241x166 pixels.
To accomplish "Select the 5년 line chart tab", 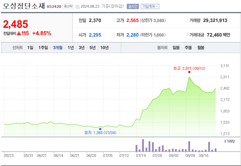I will tap(93, 48).
